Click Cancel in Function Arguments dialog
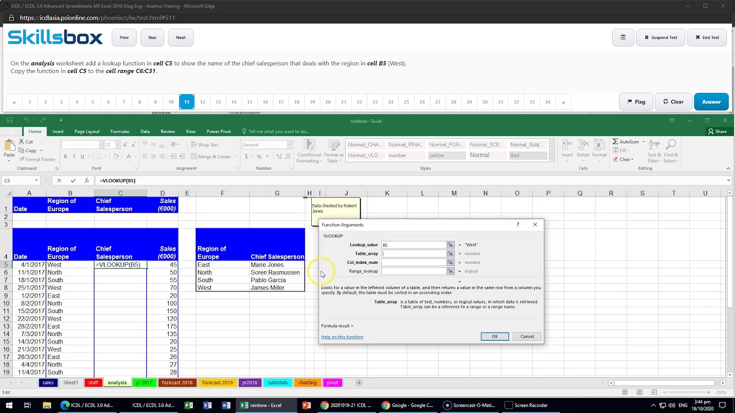This screenshot has height=413, width=735. (527, 337)
